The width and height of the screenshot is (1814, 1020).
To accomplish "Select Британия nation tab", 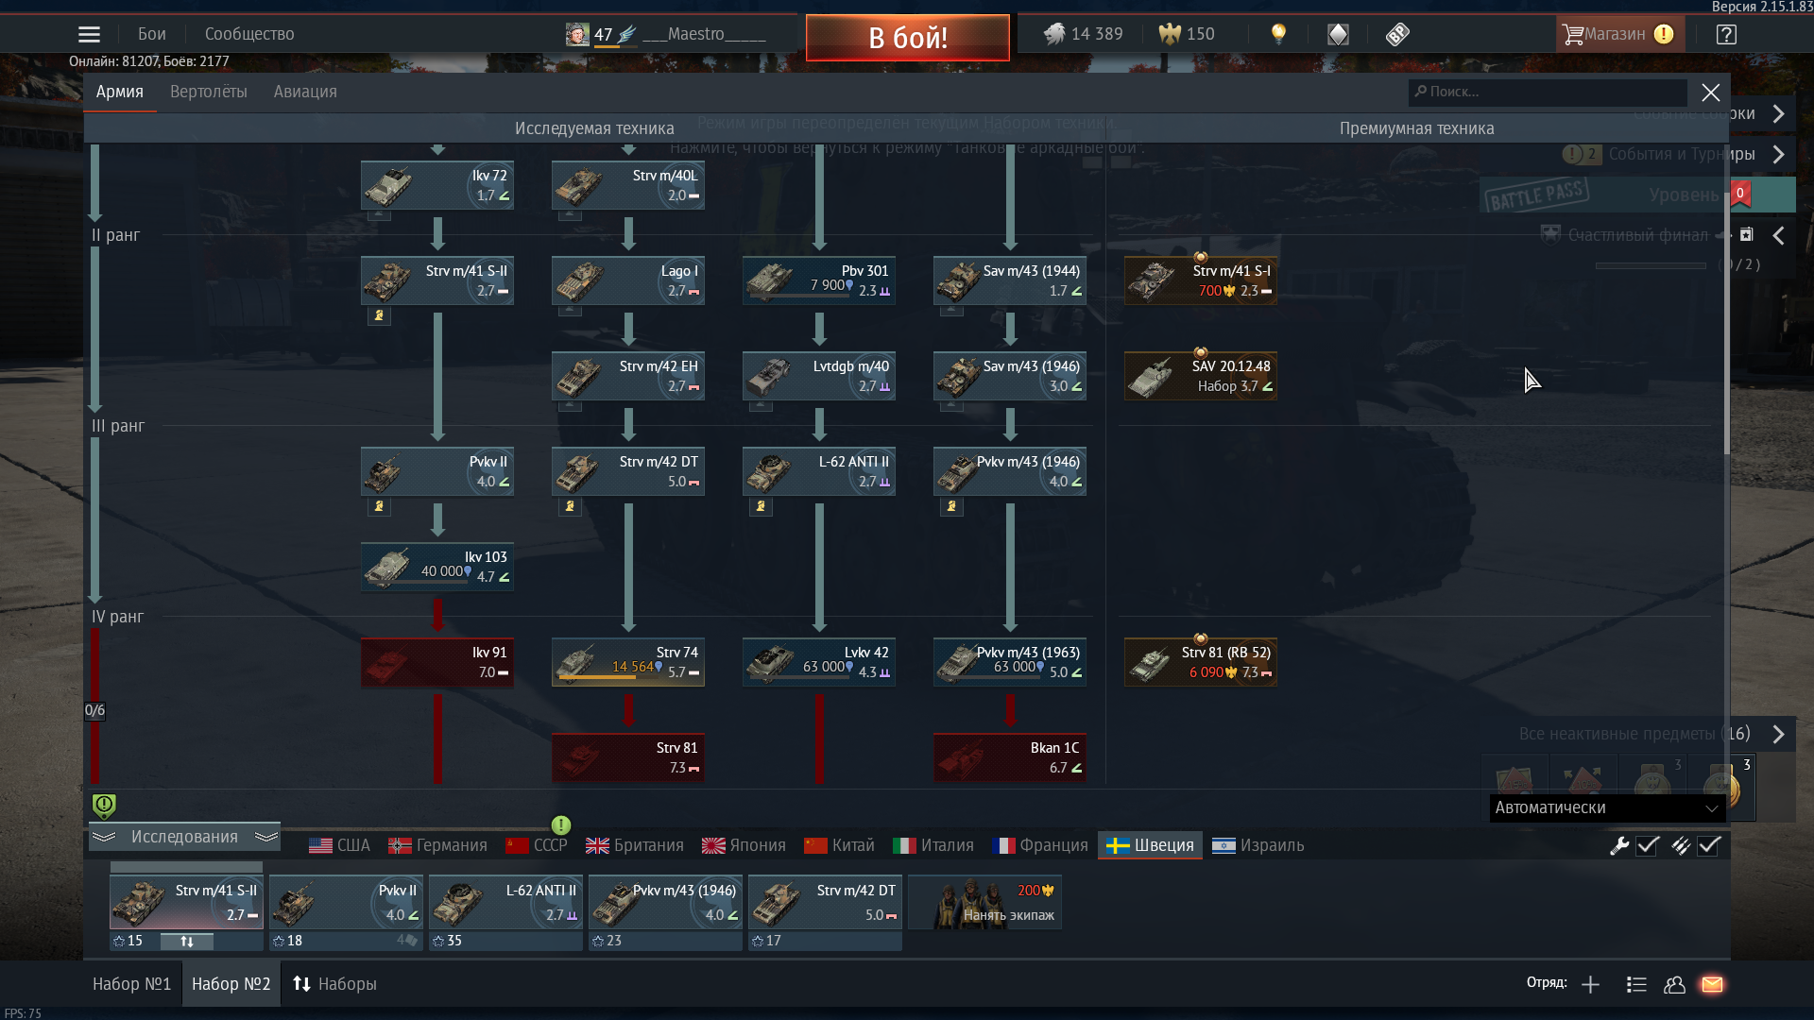I will click(x=635, y=846).
